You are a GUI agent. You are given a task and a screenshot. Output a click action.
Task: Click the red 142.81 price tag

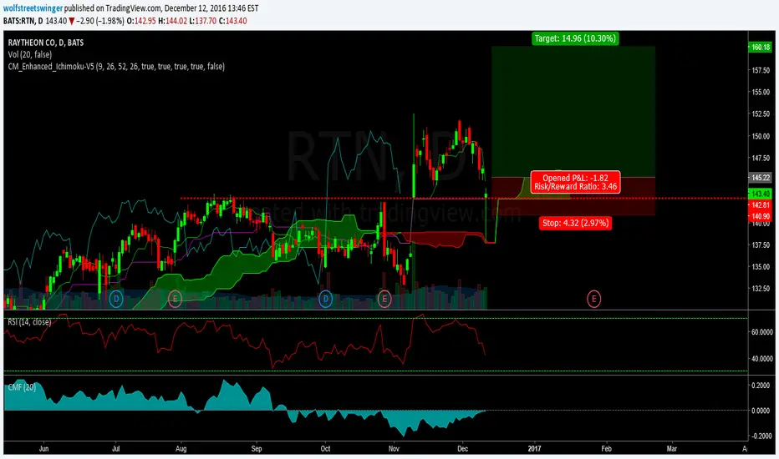pos(760,205)
